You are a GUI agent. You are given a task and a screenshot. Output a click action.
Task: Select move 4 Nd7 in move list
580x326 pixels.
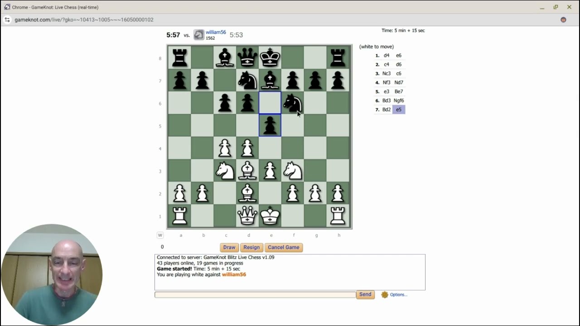[399, 82]
